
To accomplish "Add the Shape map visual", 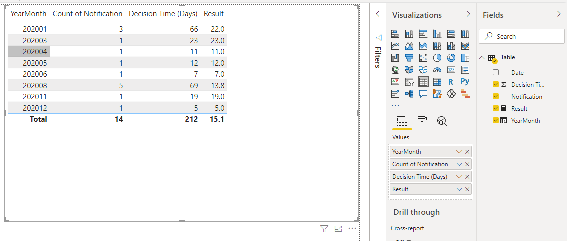I will [423, 69].
